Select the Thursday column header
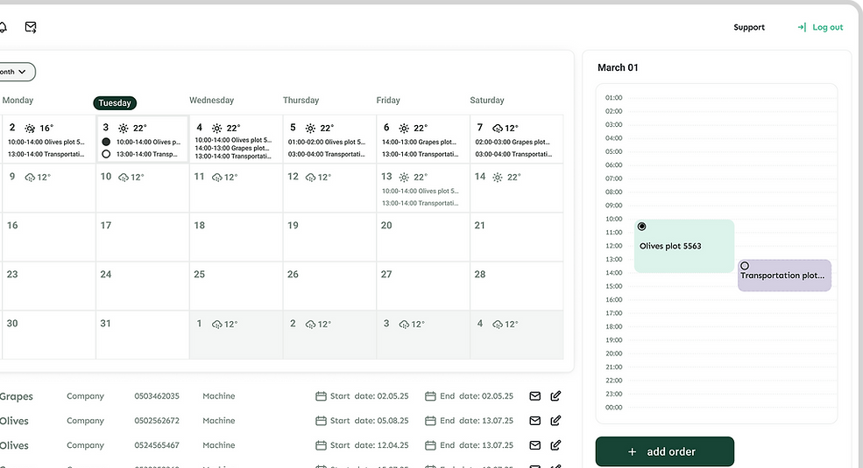This screenshot has height=468, width=863. point(301,101)
